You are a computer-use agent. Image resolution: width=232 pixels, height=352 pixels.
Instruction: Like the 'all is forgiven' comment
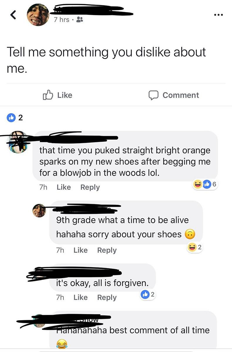tap(80, 297)
